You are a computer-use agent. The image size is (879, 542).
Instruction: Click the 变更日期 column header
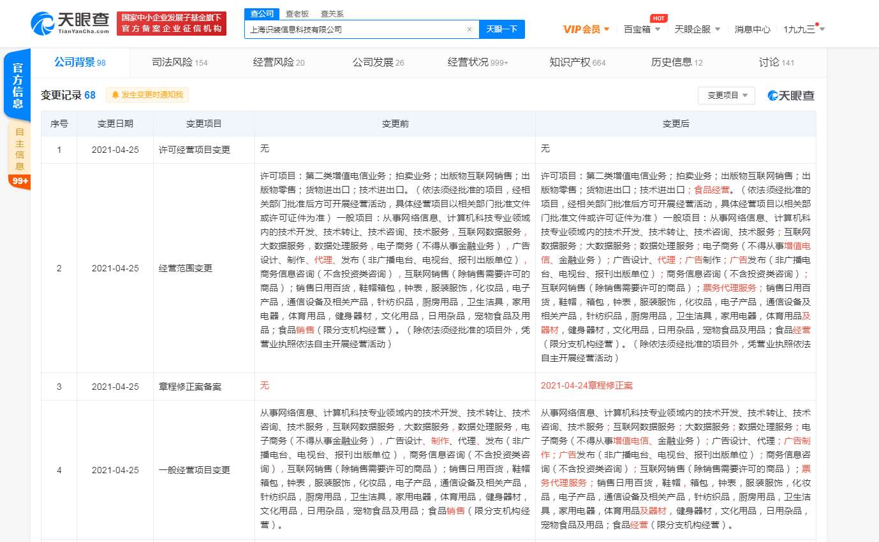point(115,124)
